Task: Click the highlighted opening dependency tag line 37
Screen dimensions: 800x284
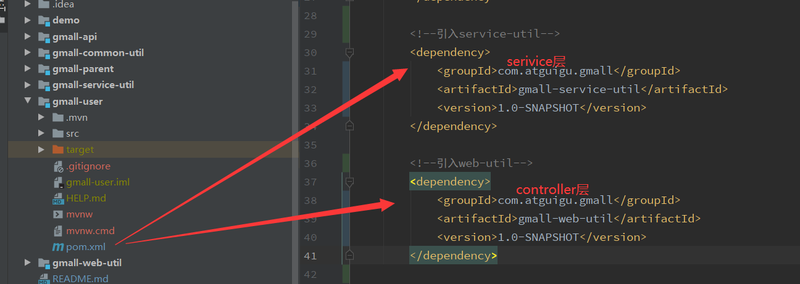Action: (450, 182)
